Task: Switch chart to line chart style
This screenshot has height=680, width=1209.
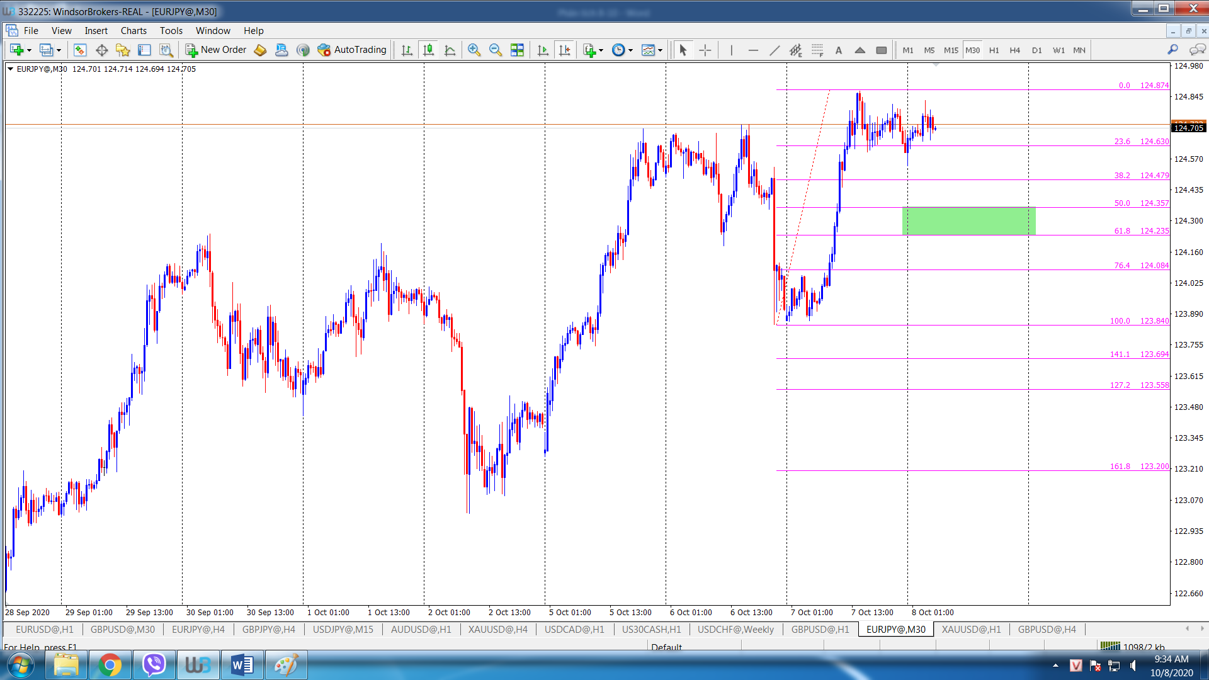Action: click(450, 50)
